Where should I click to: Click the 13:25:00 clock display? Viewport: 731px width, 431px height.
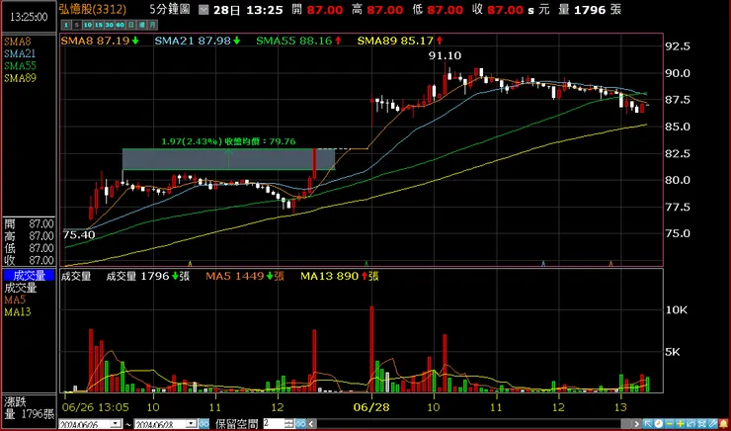[x=29, y=17]
